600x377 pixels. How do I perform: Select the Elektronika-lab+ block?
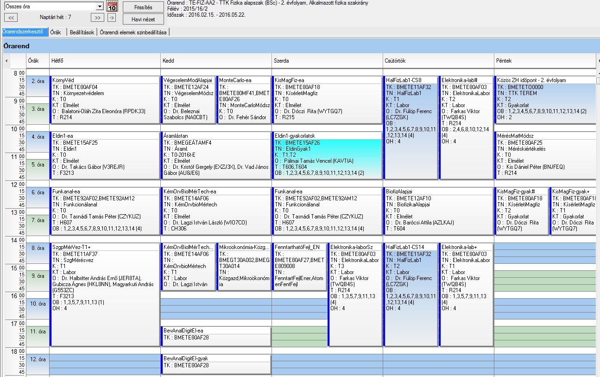pyautogui.click(x=466, y=294)
